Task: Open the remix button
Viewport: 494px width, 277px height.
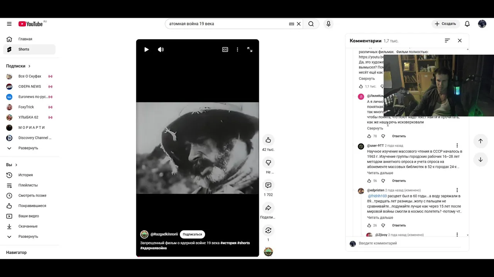Action: pyautogui.click(x=268, y=230)
